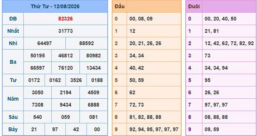257x136 pixels.
Task: Select the special prize number 82326
Action: click(65, 19)
